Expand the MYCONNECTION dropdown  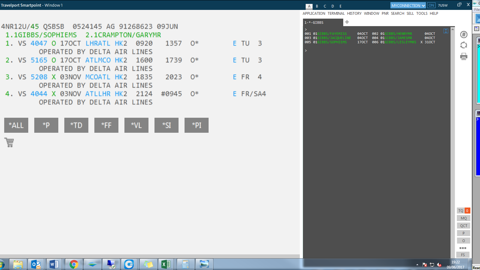(408, 5)
